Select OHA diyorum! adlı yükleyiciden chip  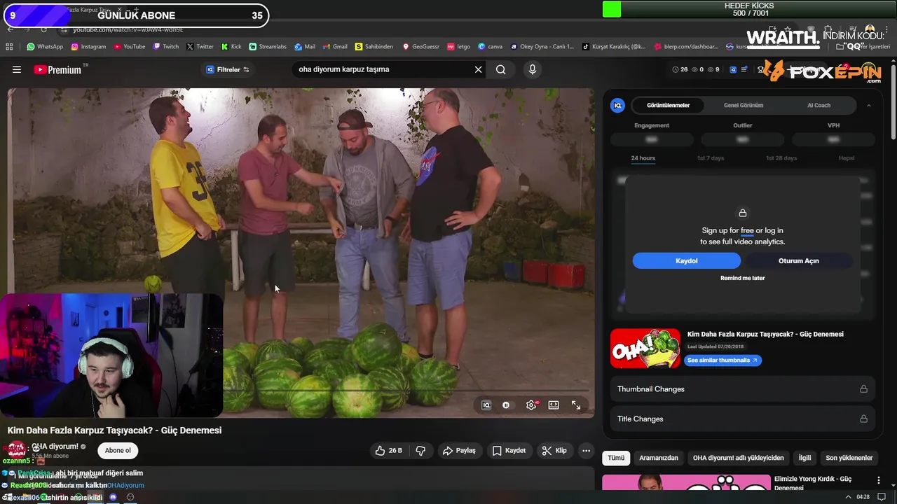click(x=738, y=458)
